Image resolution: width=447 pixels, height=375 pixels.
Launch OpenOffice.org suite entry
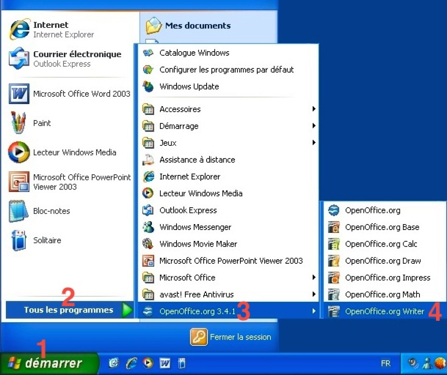(385, 210)
